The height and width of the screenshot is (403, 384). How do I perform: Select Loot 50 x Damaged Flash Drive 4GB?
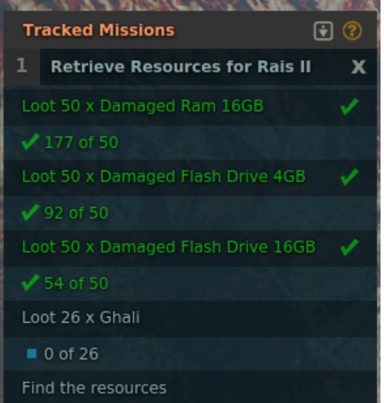[x=164, y=177]
